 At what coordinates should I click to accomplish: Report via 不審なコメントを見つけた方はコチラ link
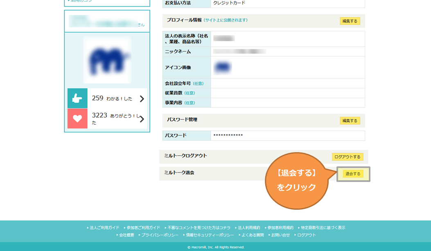(x=199, y=228)
